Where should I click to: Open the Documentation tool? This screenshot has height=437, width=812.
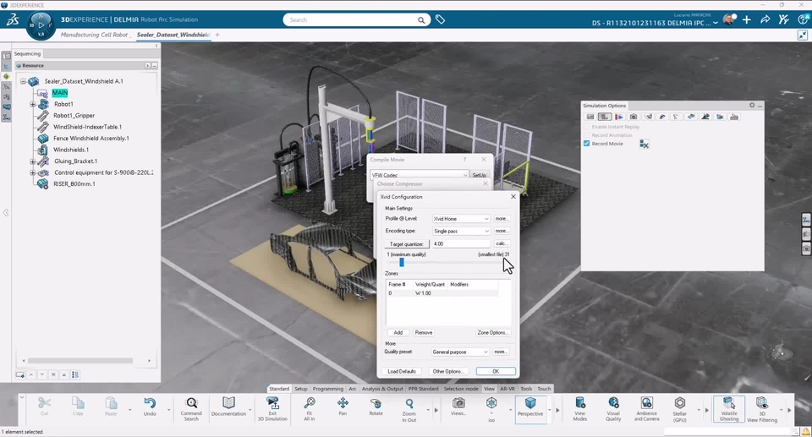tap(228, 407)
